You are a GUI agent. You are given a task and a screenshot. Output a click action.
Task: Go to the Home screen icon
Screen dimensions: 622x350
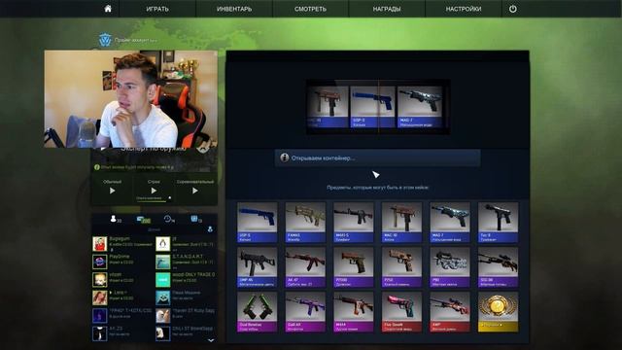(x=108, y=9)
